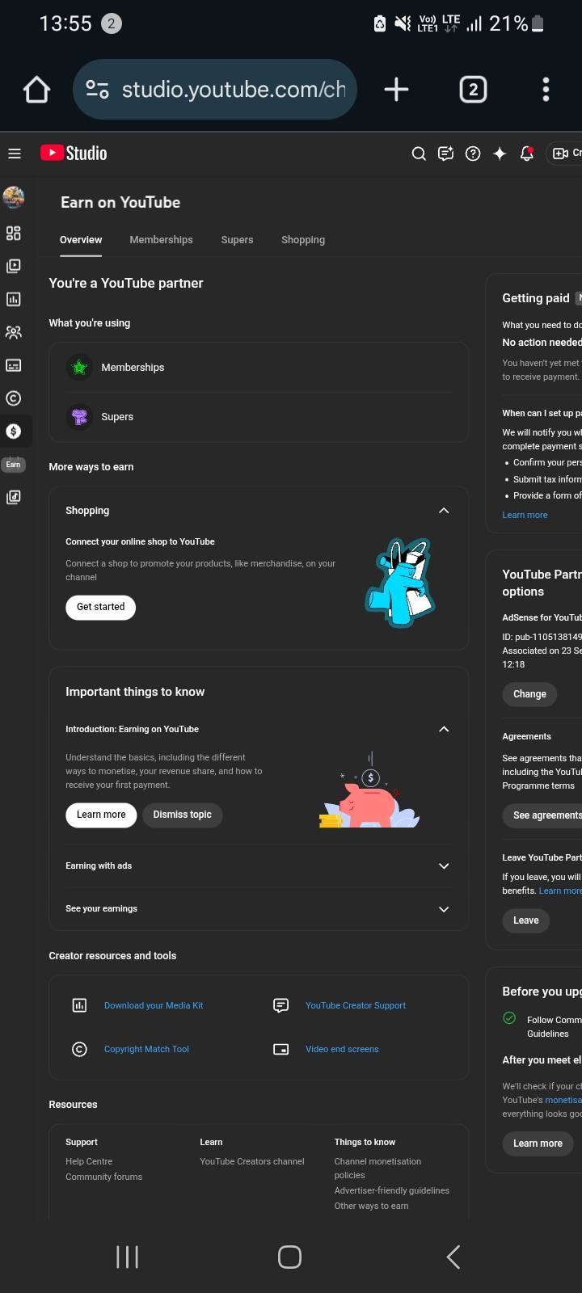Open the YouTube Studio hamburger menu
This screenshot has width=582, height=1293.
(14, 154)
